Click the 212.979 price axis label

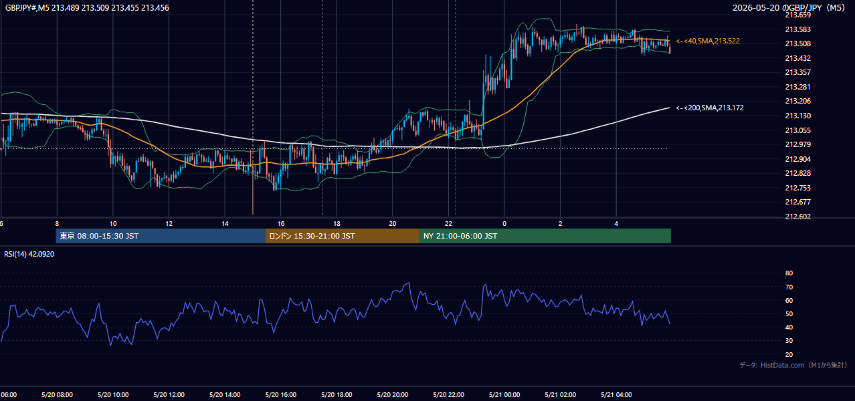(x=797, y=144)
